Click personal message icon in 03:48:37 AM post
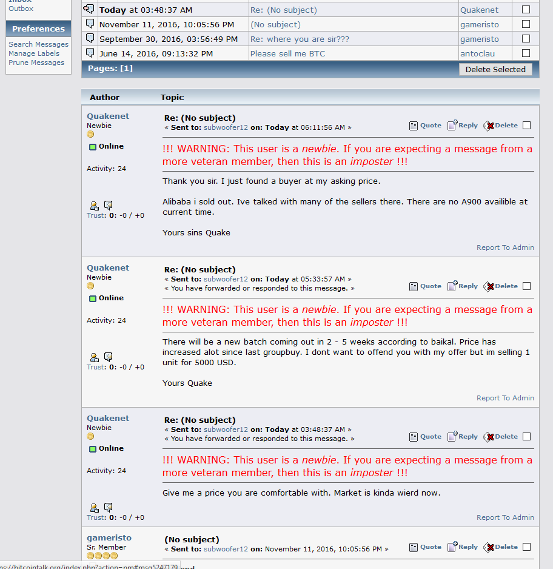This screenshot has height=569, width=553. coord(108,507)
